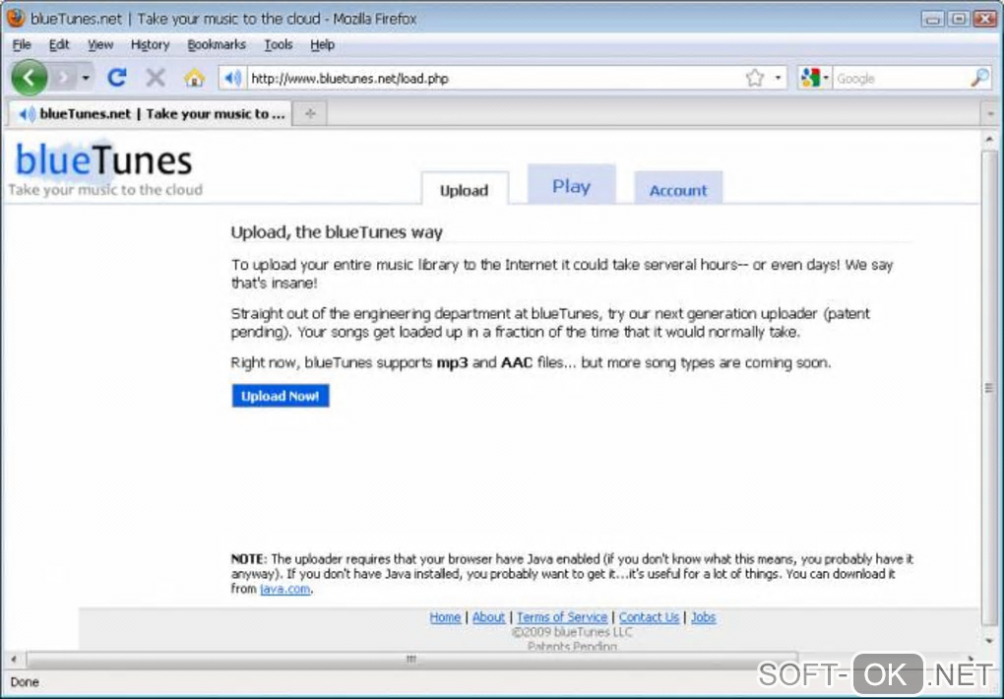
Task: Open the Help menu
Action: pyautogui.click(x=322, y=45)
